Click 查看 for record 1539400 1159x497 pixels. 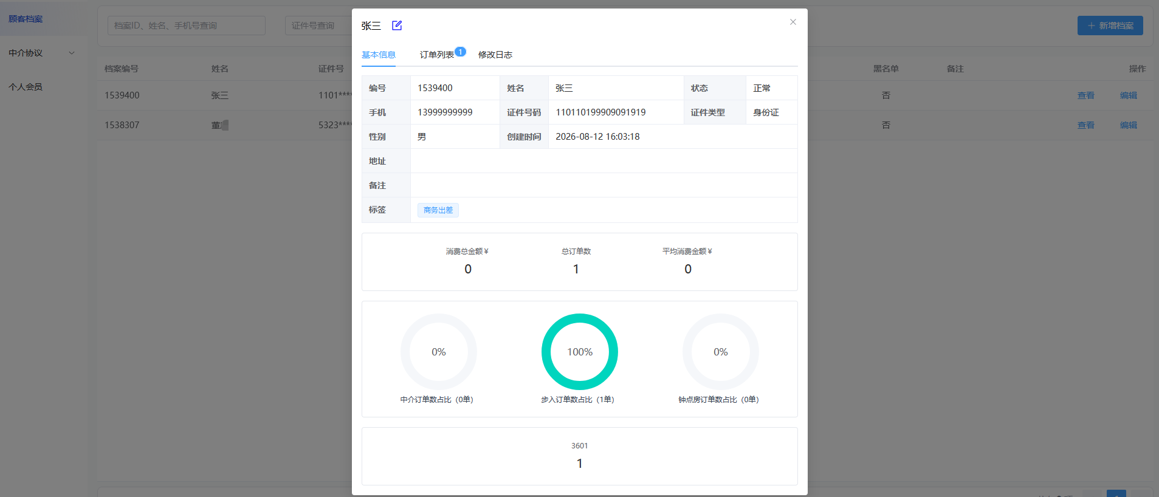click(x=1086, y=95)
